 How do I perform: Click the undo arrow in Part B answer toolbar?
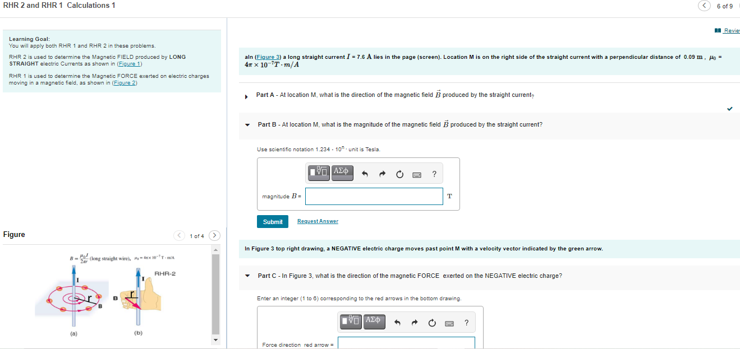(x=364, y=173)
